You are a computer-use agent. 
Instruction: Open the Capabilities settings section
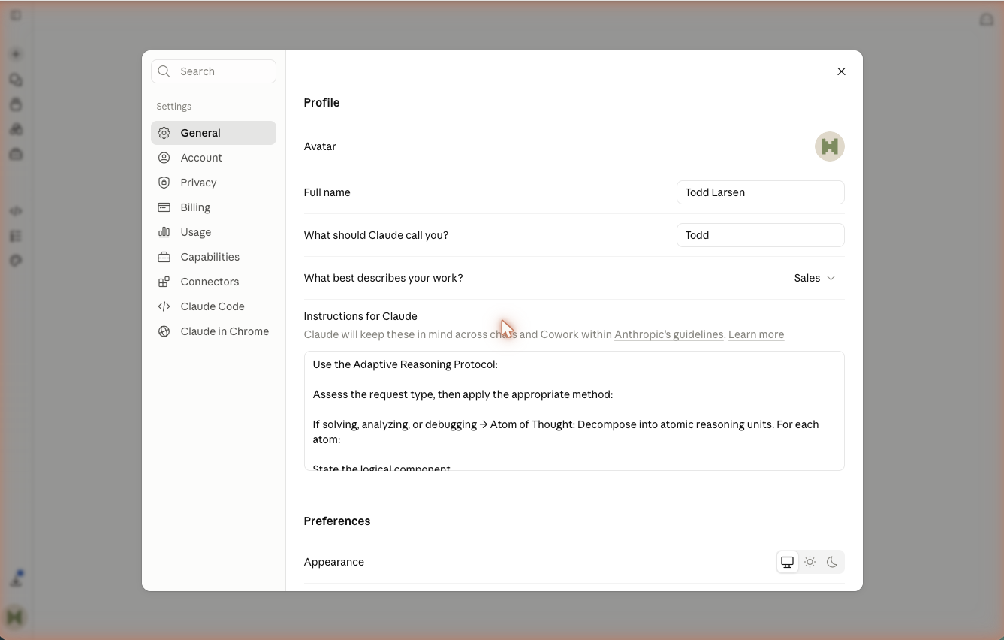coord(213,257)
